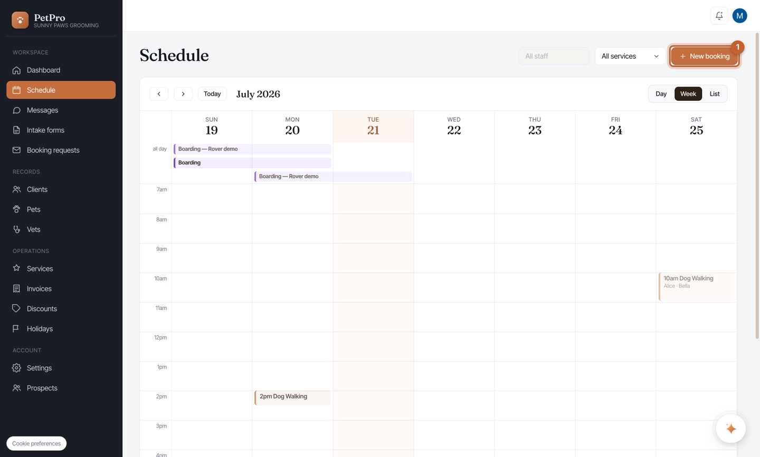
Task: Click the Schedule calendar icon in sidebar
Action: click(16, 90)
